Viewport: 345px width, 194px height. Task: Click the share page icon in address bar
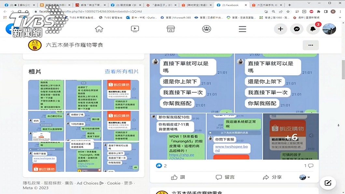(x=281, y=11)
